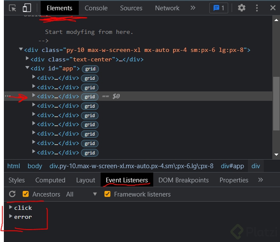
Task: Switch to the DOM Breakpoints pane tab
Action: coord(183,180)
